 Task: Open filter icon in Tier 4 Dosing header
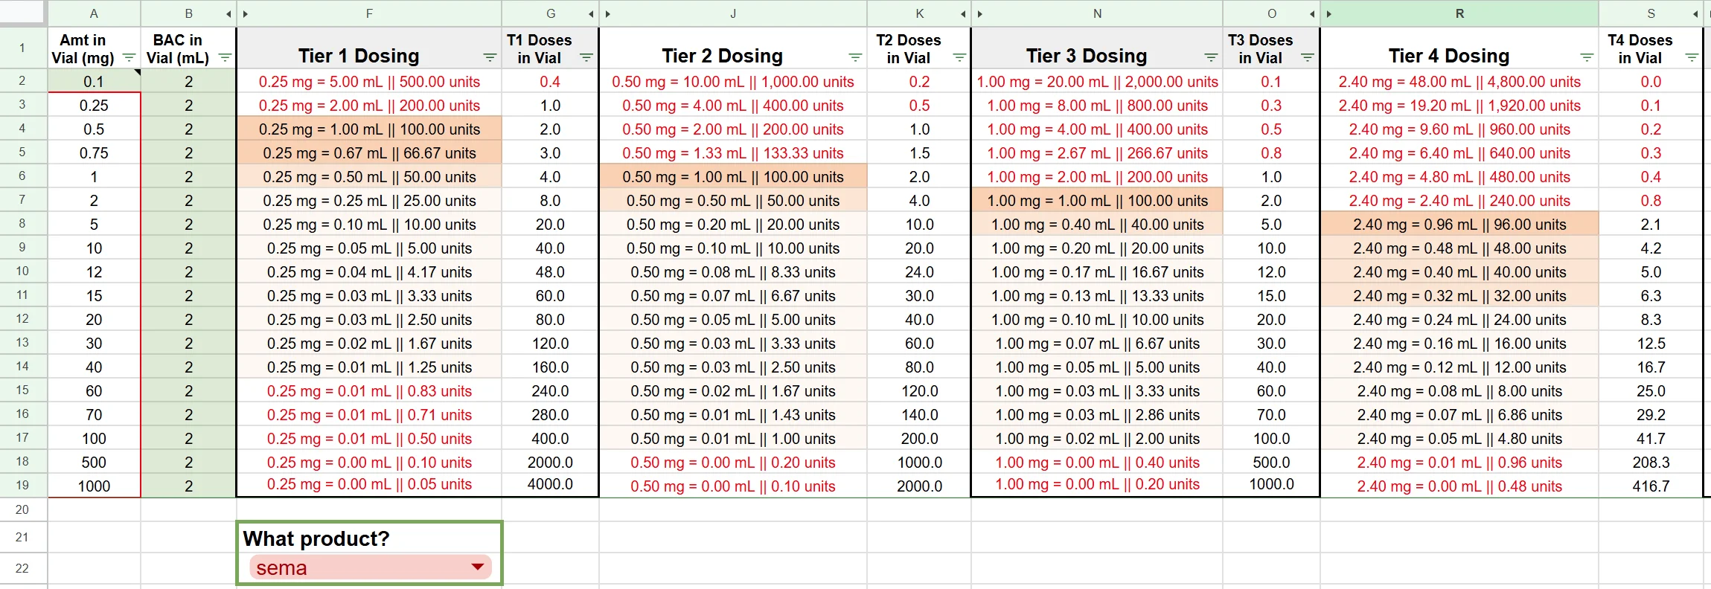point(1587,58)
